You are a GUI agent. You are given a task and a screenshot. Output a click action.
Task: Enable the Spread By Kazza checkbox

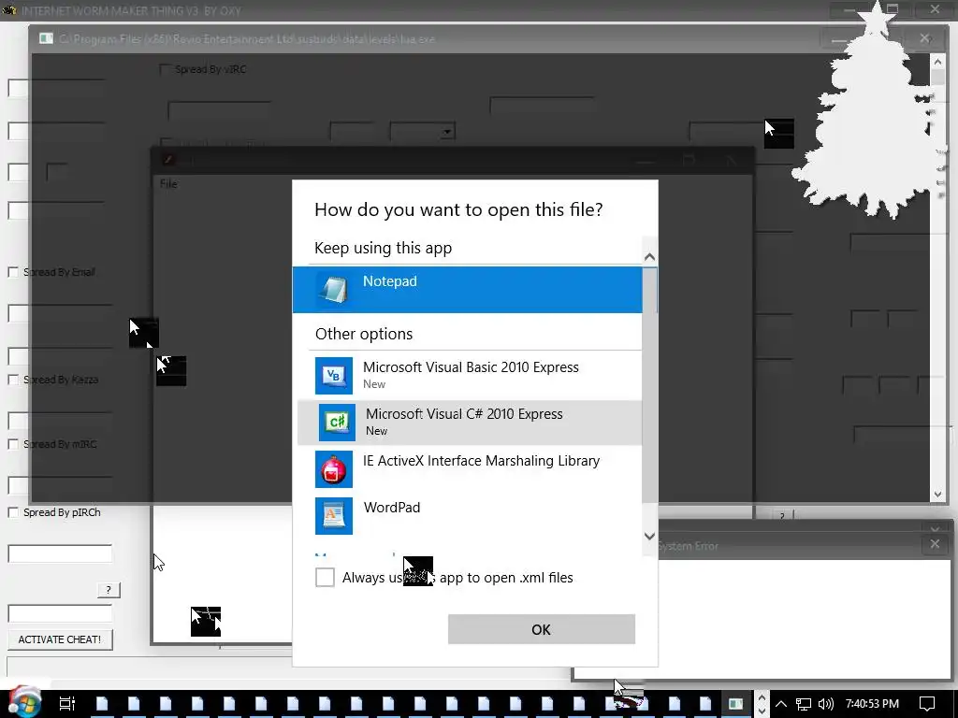(x=13, y=380)
